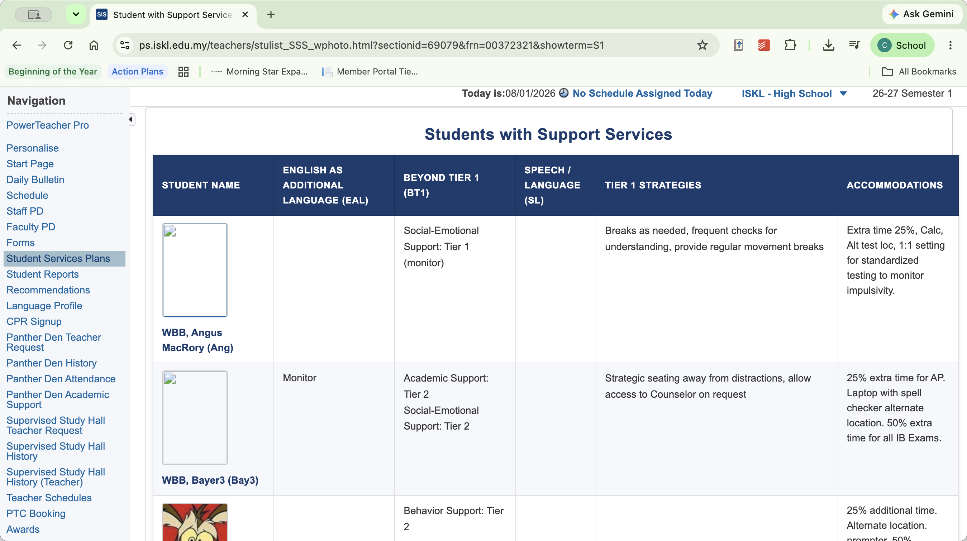967x541 pixels.
Task: Open Student Reports
Action: pos(42,274)
